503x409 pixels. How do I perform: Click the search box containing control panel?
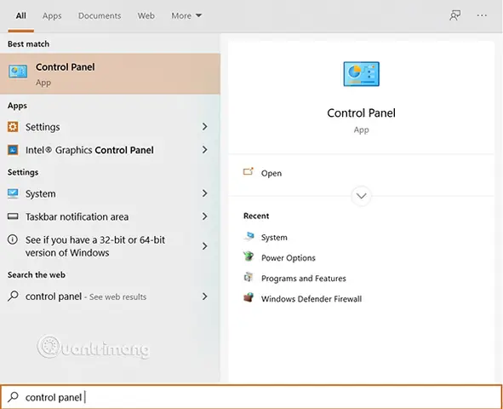[252, 397]
